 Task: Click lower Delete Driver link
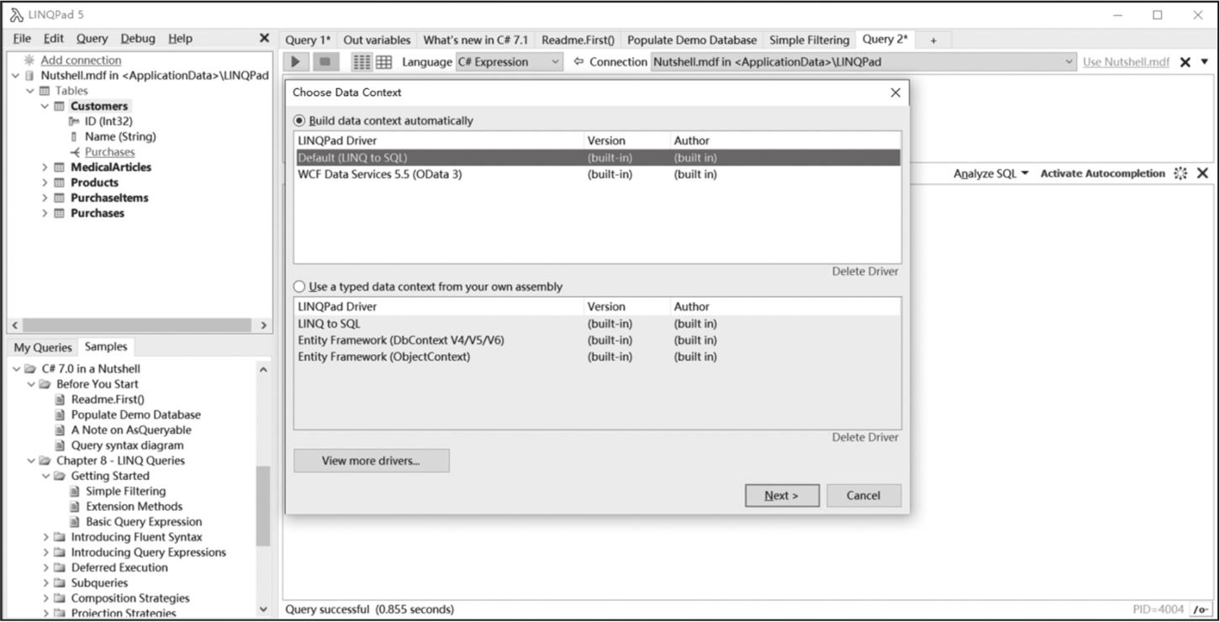(865, 437)
